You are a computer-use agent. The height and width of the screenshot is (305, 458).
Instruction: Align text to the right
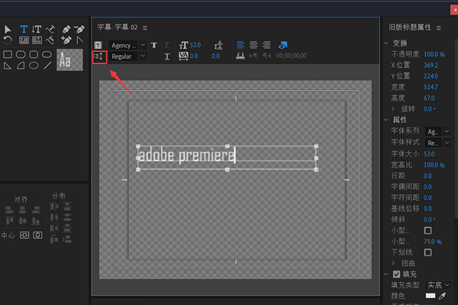click(266, 45)
